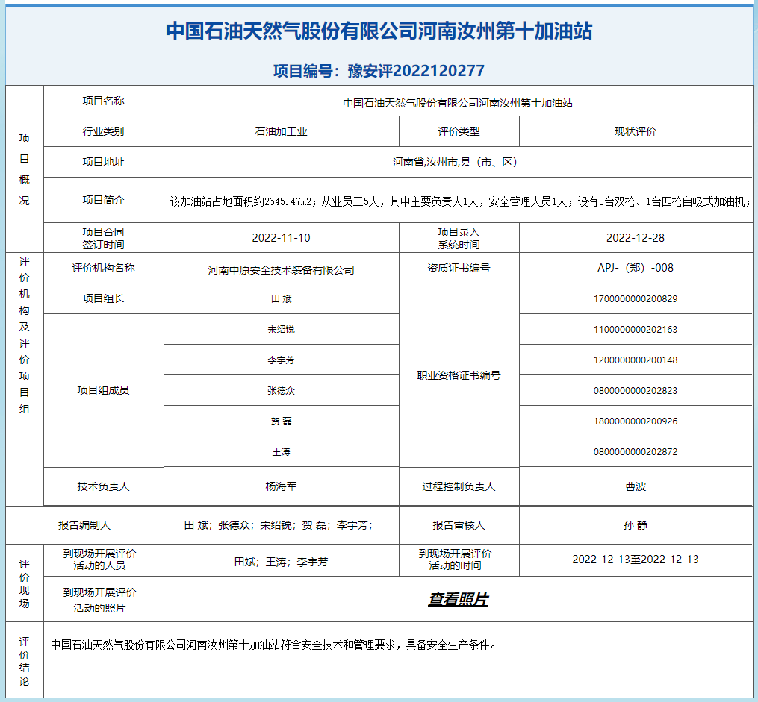This screenshot has width=758, height=702.
Task: Select certificate number 1800000000200926
Action: [x=636, y=421]
